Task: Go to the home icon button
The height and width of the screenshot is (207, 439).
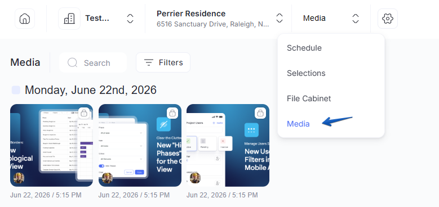Action: tap(25, 19)
